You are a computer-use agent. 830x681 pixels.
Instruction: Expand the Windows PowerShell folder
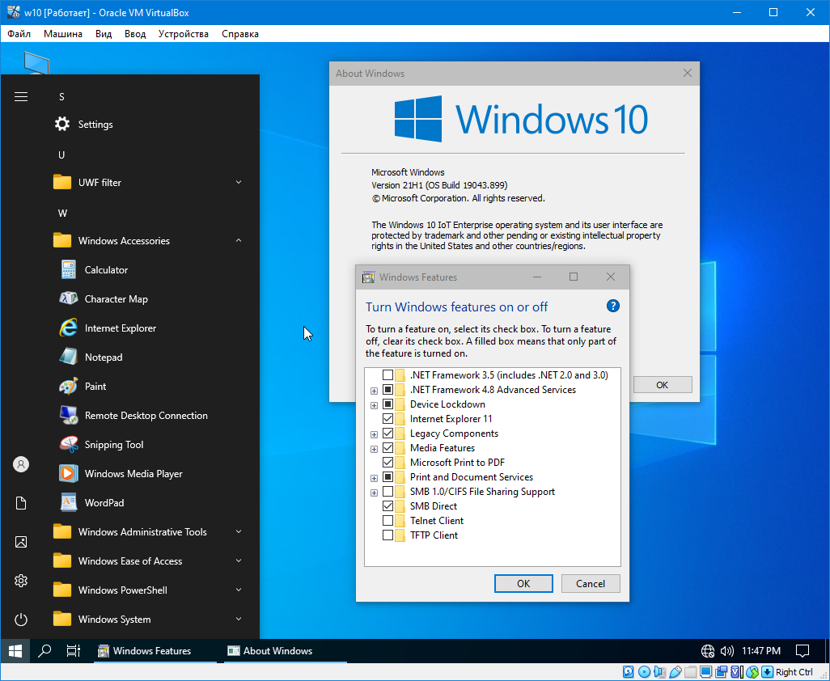click(150, 590)
